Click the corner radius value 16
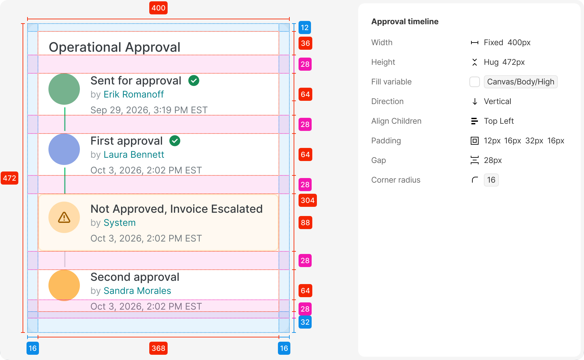584x360 pixels. [x=491, y=180]
